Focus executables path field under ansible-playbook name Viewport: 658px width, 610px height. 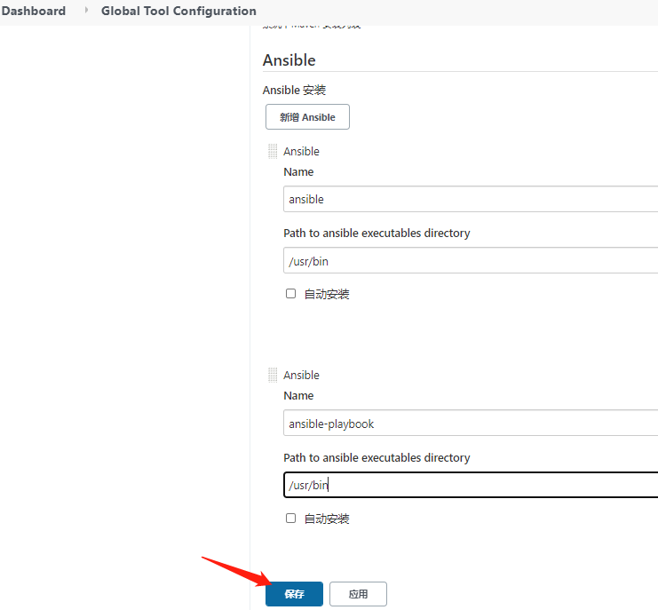pyautogui.click(x=471, y=485)
